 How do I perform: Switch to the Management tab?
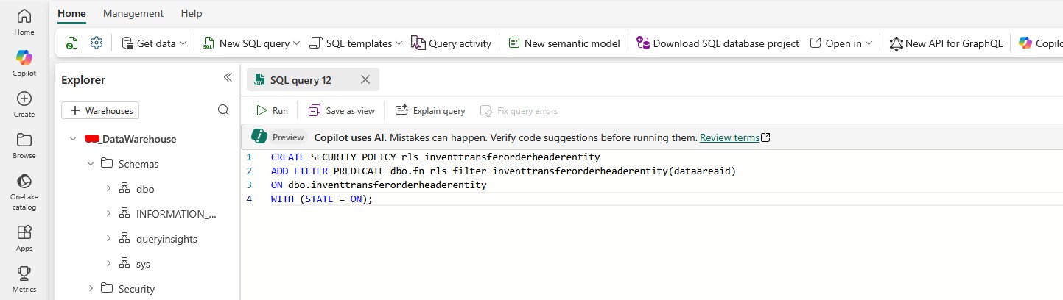point(133,14)
